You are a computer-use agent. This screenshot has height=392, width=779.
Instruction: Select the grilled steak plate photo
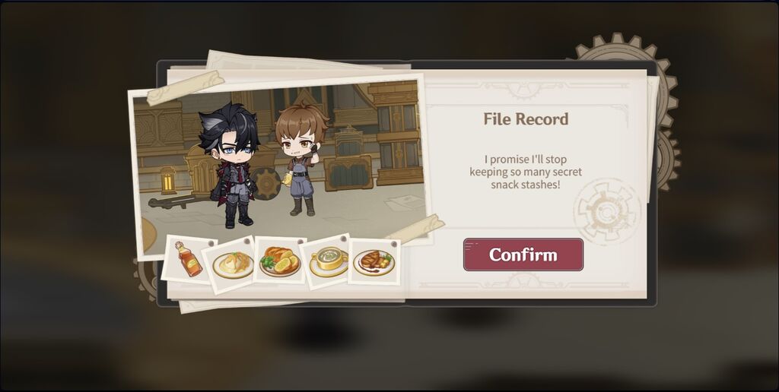point(374,261)
